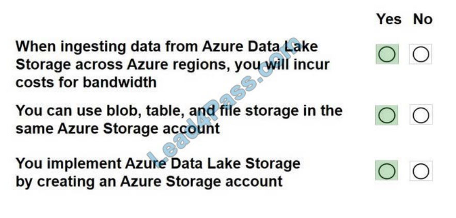The width and height of the screenshot is (456, 218).
Task: Choose Yes for blob, table, file storage statement
Action: click(387, 115)
